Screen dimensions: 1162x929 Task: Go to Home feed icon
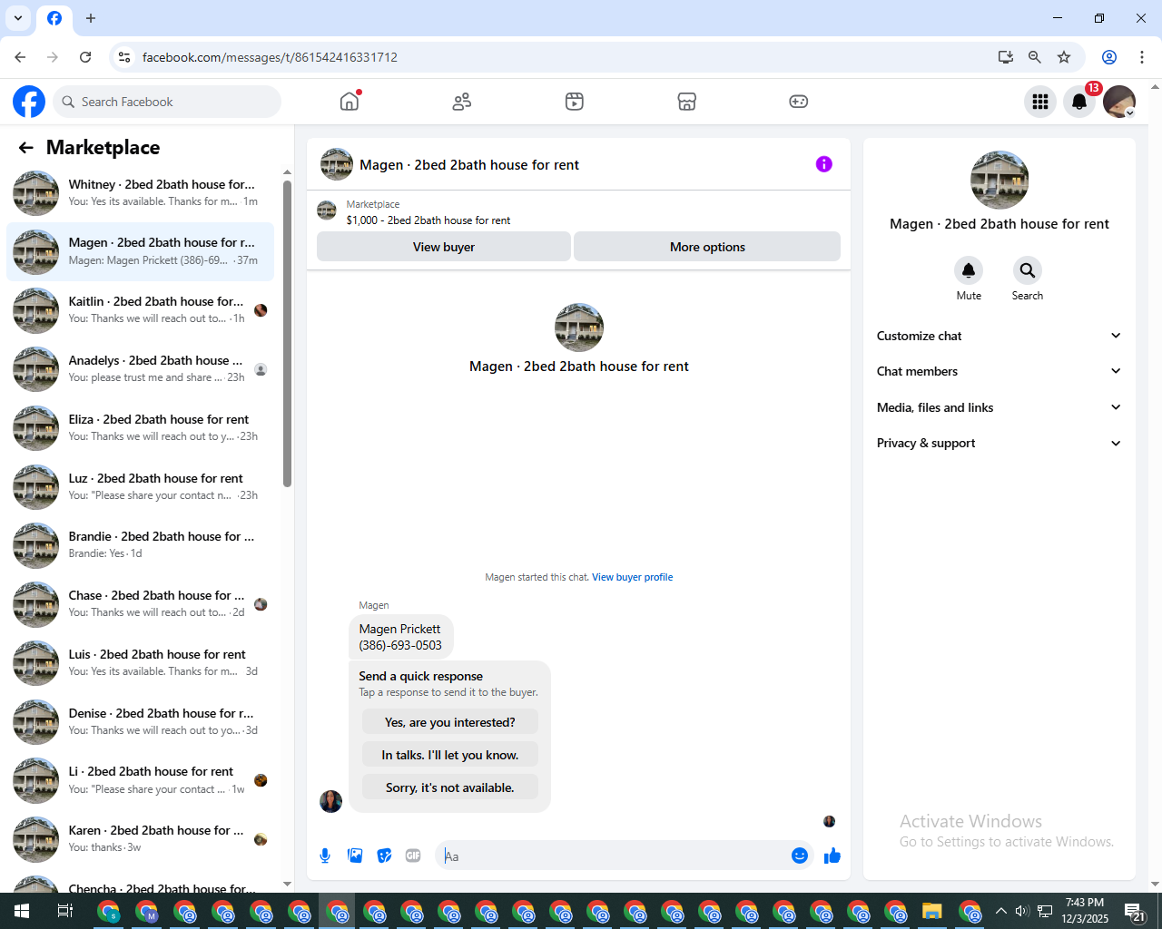350,102
